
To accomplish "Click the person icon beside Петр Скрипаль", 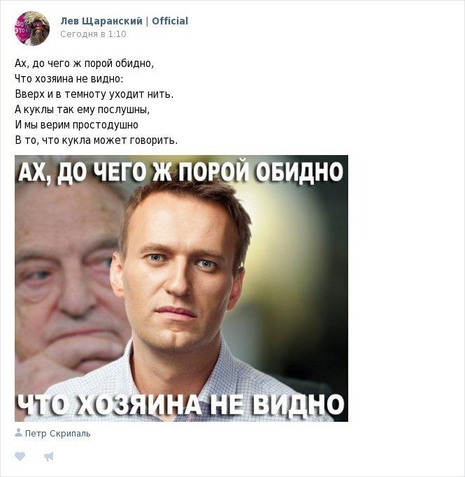I will (x=18, y=432).
